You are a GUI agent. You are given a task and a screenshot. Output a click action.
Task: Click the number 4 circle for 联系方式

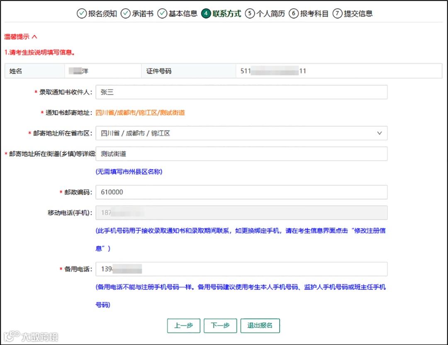(x=206, y=13)
